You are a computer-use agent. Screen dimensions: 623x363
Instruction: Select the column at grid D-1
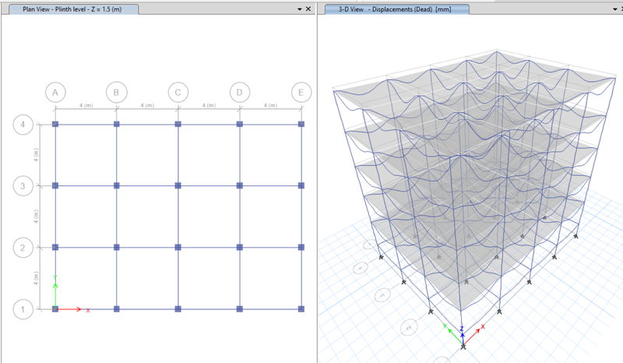point(240,309)
